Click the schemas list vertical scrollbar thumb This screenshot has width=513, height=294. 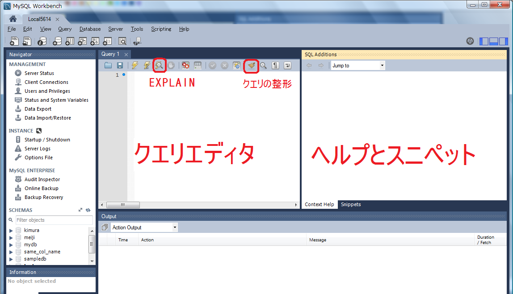click(x=92, y=244)
